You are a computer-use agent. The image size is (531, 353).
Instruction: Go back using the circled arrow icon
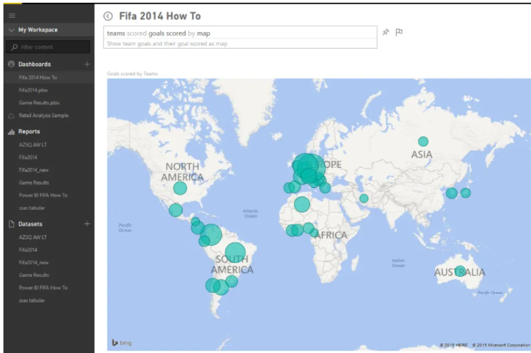[108, 16]
